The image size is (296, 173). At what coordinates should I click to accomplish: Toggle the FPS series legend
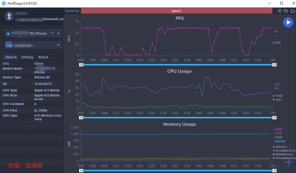pyautogui.click(x=277, y=43)
